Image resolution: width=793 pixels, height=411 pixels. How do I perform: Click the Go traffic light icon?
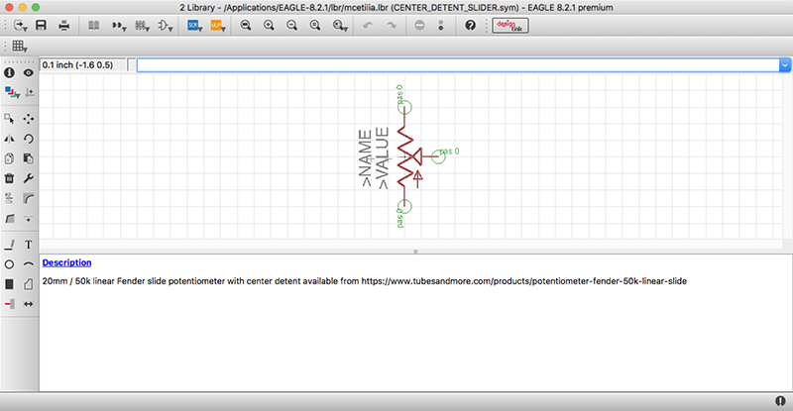[x=441, y=26]
